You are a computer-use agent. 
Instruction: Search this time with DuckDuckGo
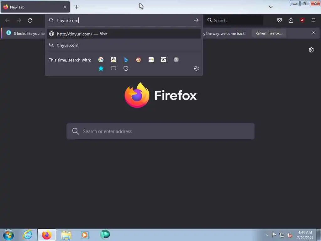(138, 60)
